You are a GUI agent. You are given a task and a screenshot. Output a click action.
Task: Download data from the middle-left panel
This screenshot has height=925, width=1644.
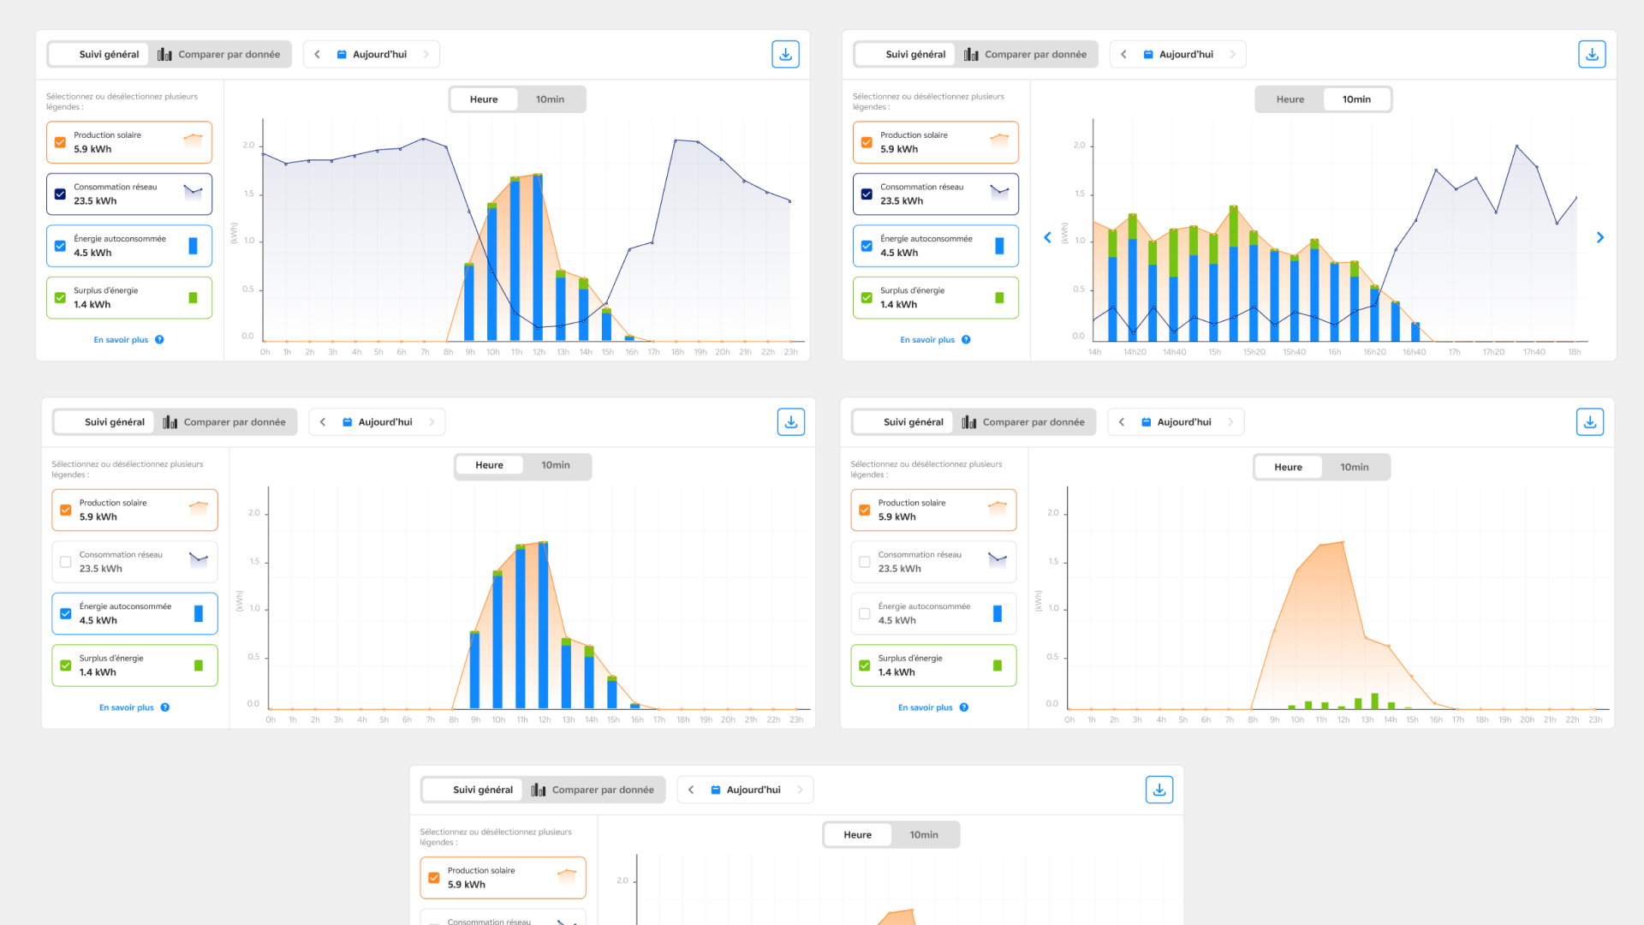(x=791, y=421)
